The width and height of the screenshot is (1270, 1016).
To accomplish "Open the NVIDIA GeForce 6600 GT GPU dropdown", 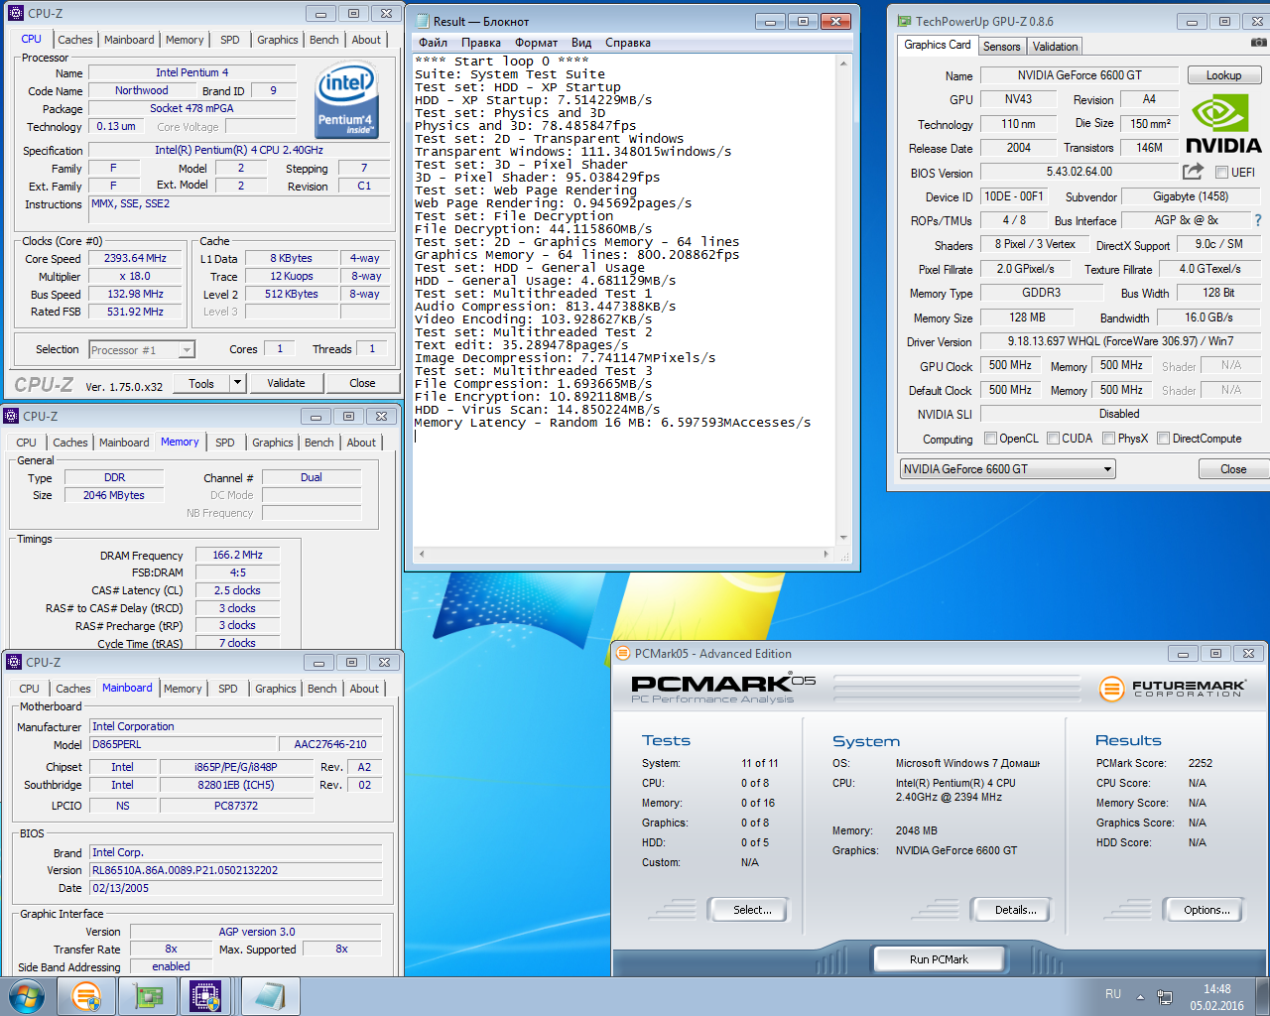I will [x=1008, y=469].
